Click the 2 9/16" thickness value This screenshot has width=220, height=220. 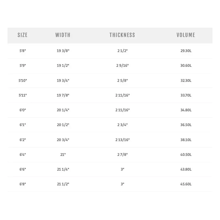[x=123, y=65]
